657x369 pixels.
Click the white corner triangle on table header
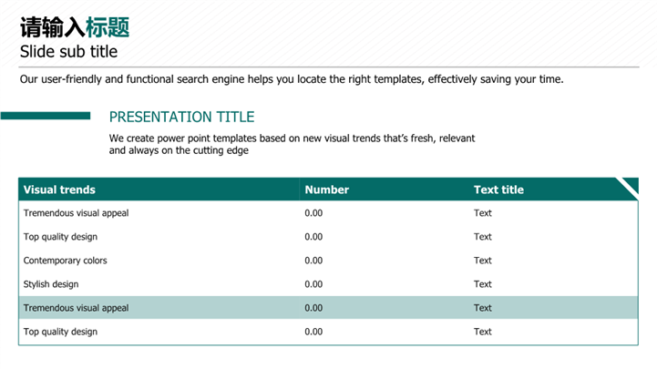(x=630, y=186)
